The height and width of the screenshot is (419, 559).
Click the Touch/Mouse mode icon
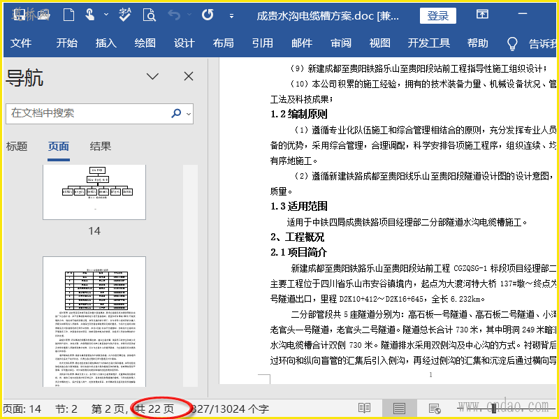coord(89,15)
